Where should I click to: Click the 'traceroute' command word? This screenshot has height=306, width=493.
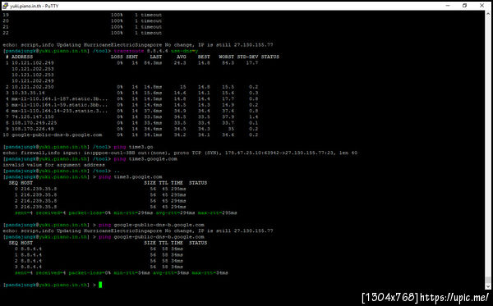click(x=129, y=51)
